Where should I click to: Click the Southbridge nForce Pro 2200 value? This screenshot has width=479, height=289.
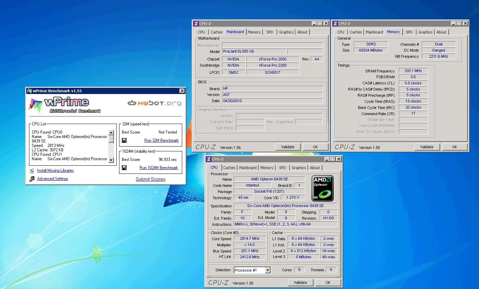click(x=273, y=65)
